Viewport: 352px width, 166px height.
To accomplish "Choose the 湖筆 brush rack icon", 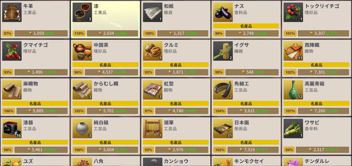I will [153, 129].
